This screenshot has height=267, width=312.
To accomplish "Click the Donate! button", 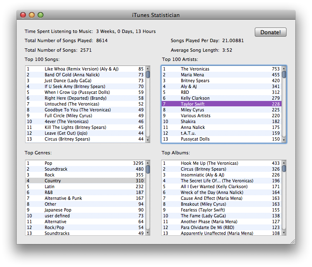I will 270,32.
